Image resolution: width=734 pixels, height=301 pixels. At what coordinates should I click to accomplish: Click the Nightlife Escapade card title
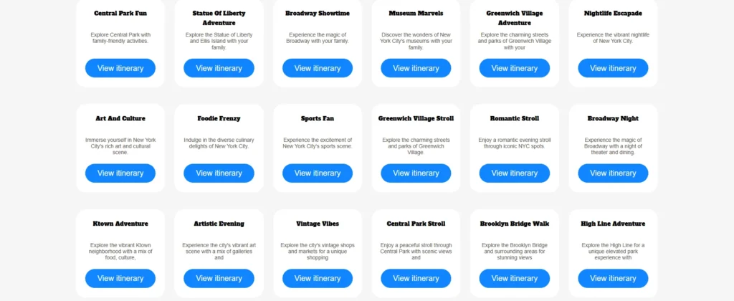[613, 13]
